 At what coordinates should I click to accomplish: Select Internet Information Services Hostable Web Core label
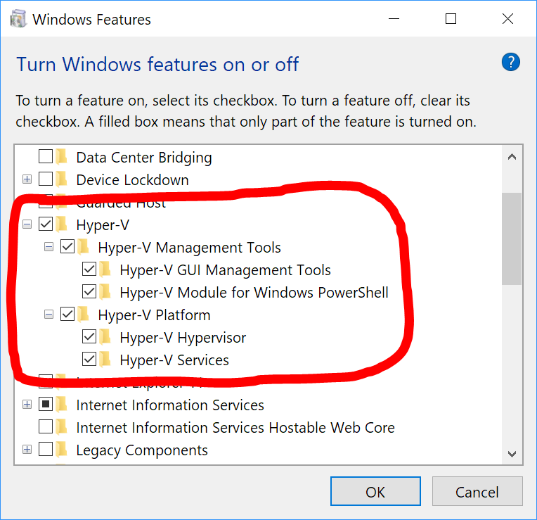click(x=235, y=428)
